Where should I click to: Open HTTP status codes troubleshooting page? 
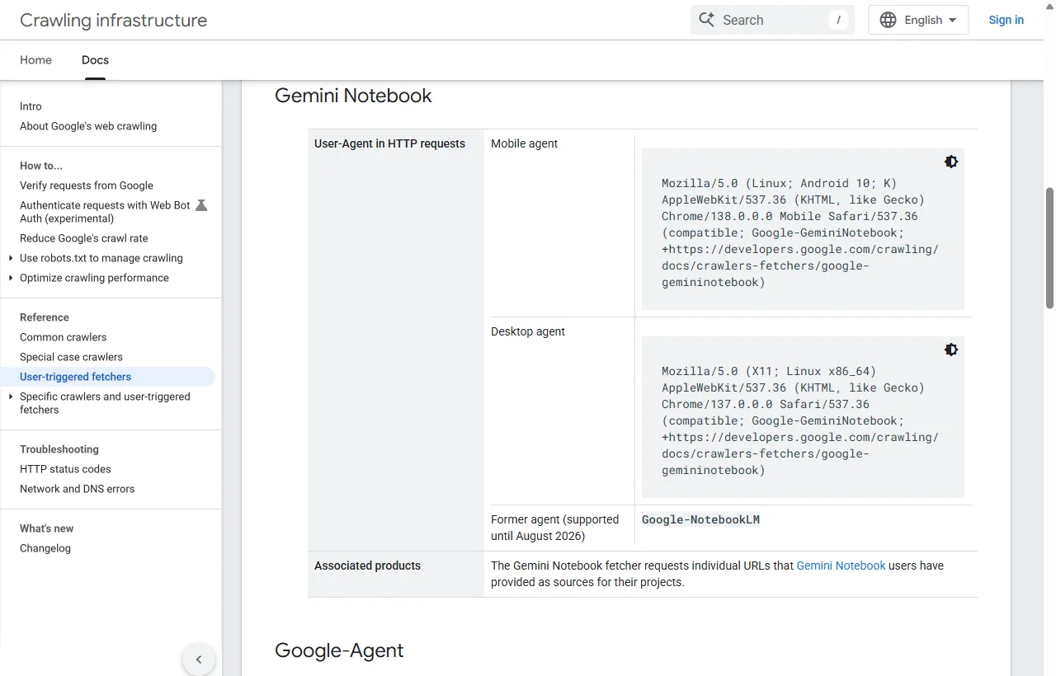[x=65, y=469]
